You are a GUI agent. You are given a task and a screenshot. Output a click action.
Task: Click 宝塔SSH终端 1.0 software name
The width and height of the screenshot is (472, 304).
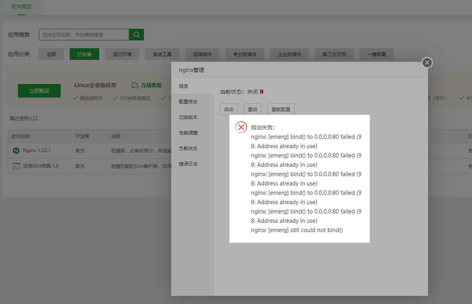[41, 166]
